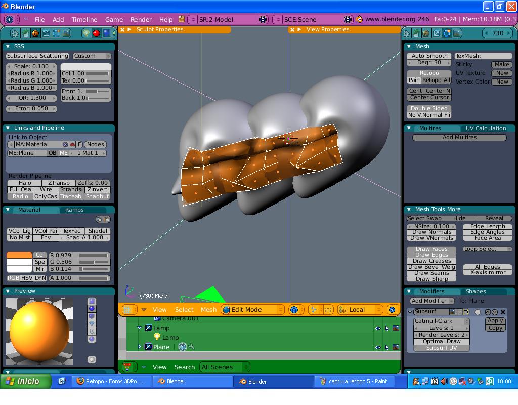Viewport: 518px width, 405px height.
Task: Open Scene context in left buttons panel
Action: pyautogui.click(x=66, y=33)
